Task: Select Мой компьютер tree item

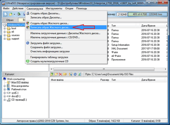Action: [16, 79]
